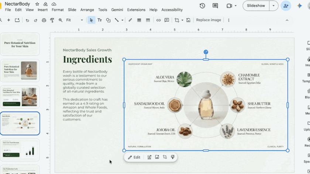Start a video call with camera icon

pos(229,6)
